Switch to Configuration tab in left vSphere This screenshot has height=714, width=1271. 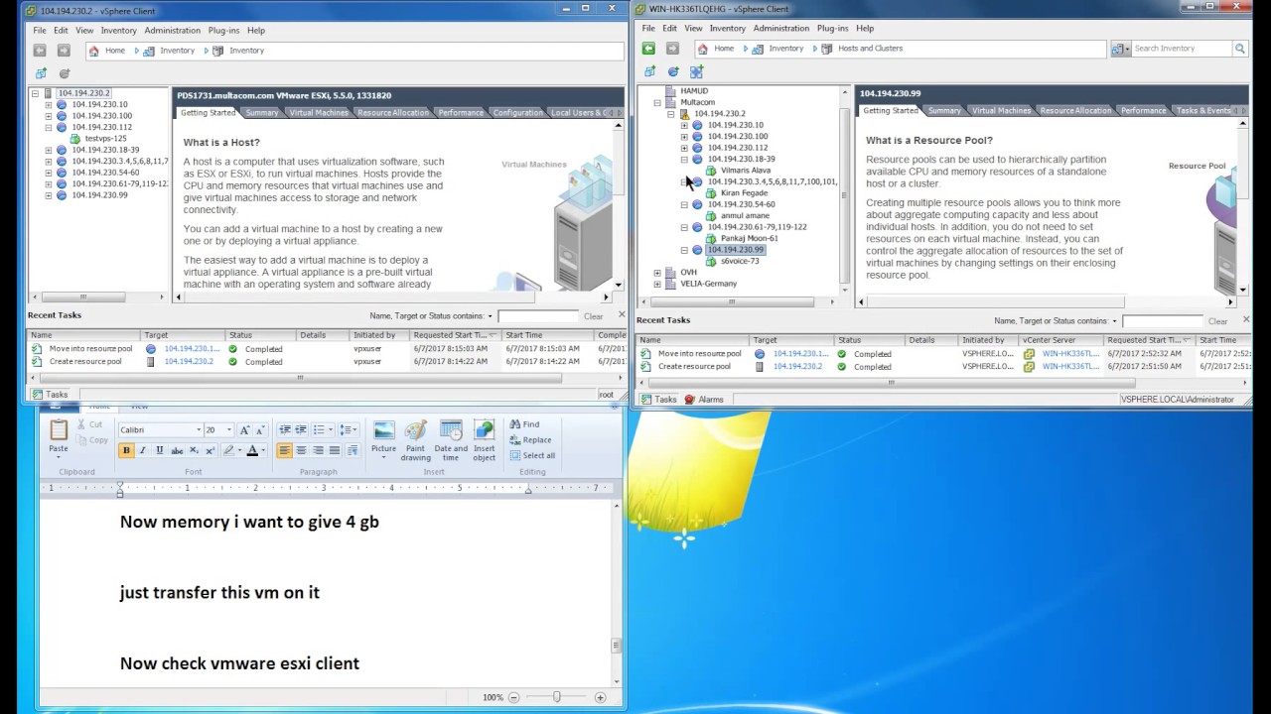coord(518,113)
